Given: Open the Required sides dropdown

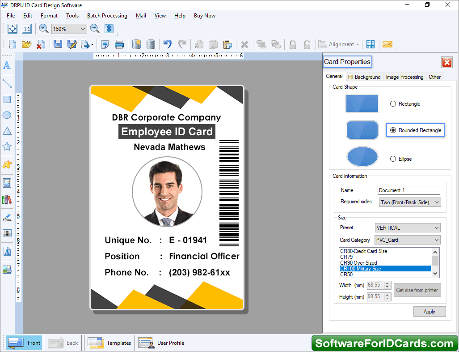Looking at the screenshot, I should pyautogui.click(x=410, y=202).
